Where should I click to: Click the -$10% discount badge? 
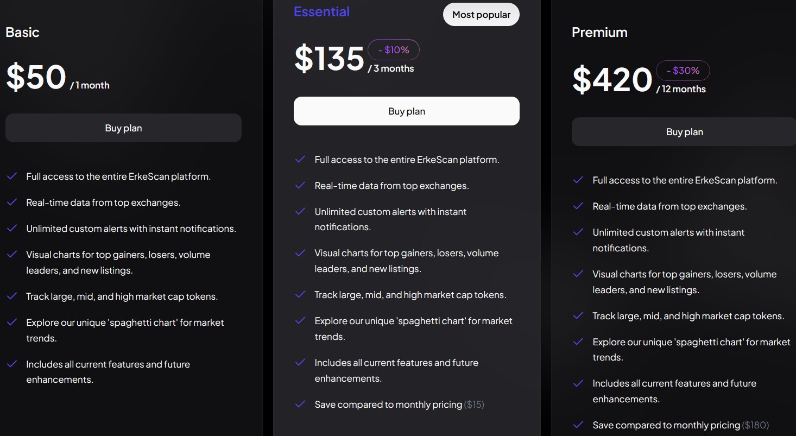(394, 50)
